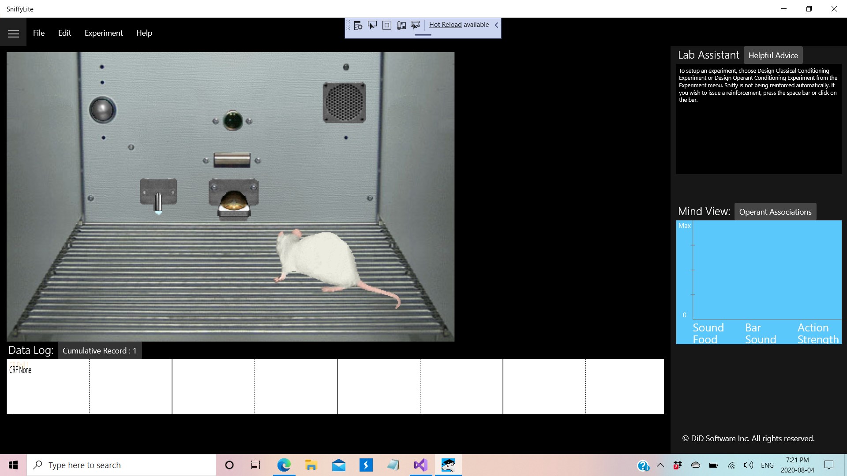
Task: Open the Help menu
Action: pos(144,33)
